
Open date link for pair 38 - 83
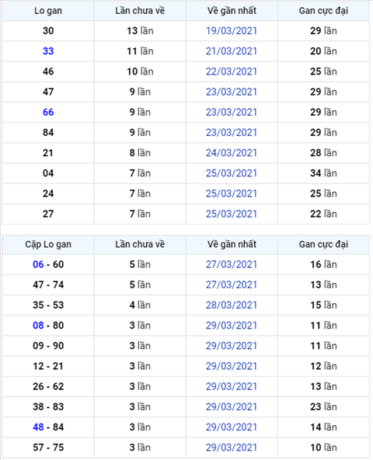coord(232,406)
